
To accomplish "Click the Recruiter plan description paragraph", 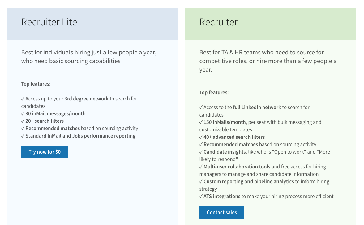I will (268, 61).
